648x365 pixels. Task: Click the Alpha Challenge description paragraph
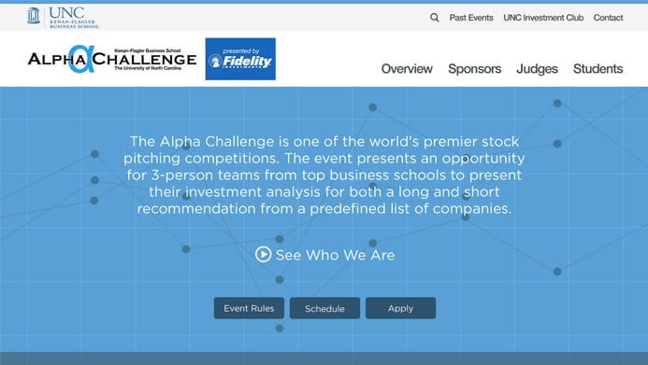click(324, 175)
